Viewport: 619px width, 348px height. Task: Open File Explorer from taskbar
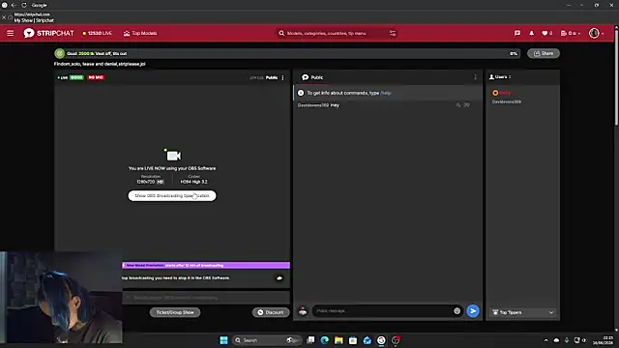click(339, 340)
